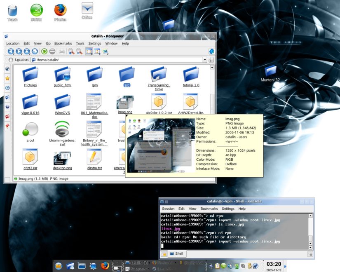
Task: Open the Go menu in Konqueror
Action: tap(48, 43)
